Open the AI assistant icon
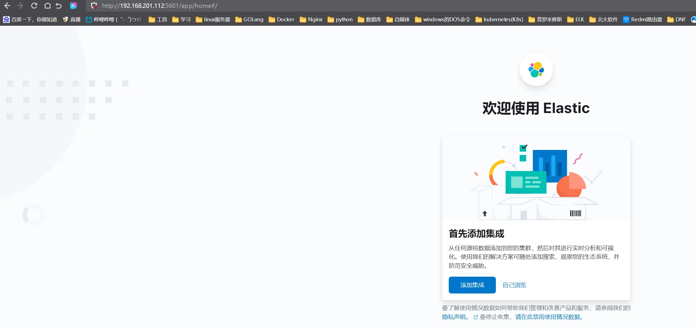 coord(73,6)
